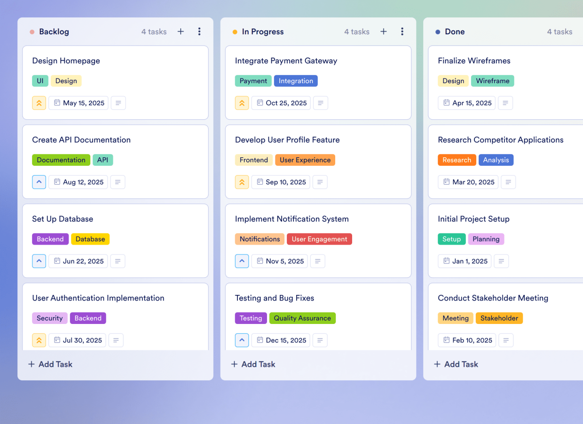This screenshot has width=583, height=424.
Task: Open the Jan 1, 2025 due date
Action: 465,261
